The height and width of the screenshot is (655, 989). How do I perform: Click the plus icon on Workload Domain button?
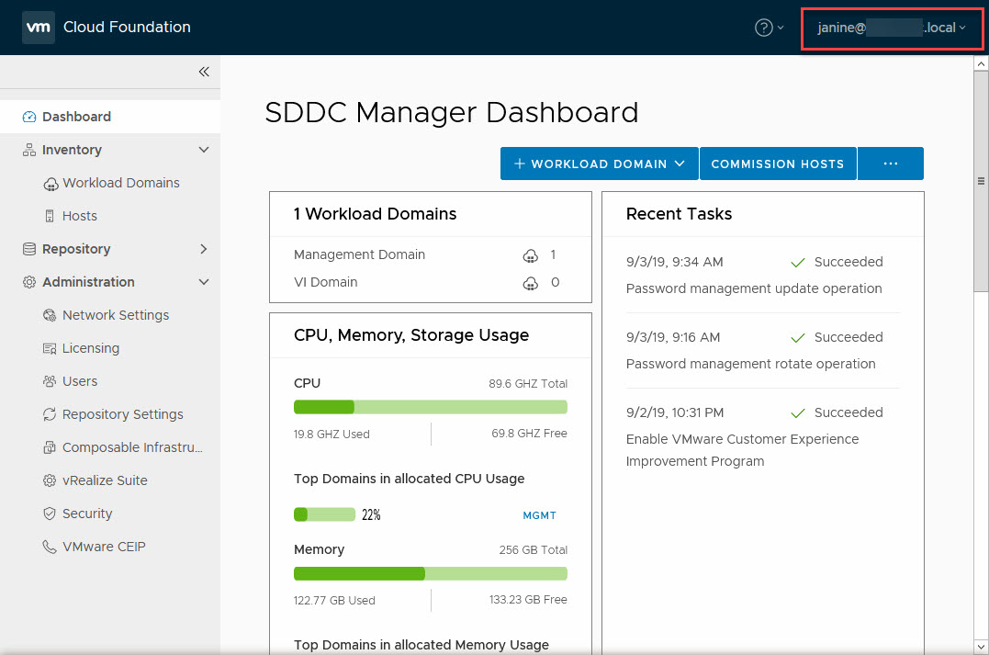520,164
